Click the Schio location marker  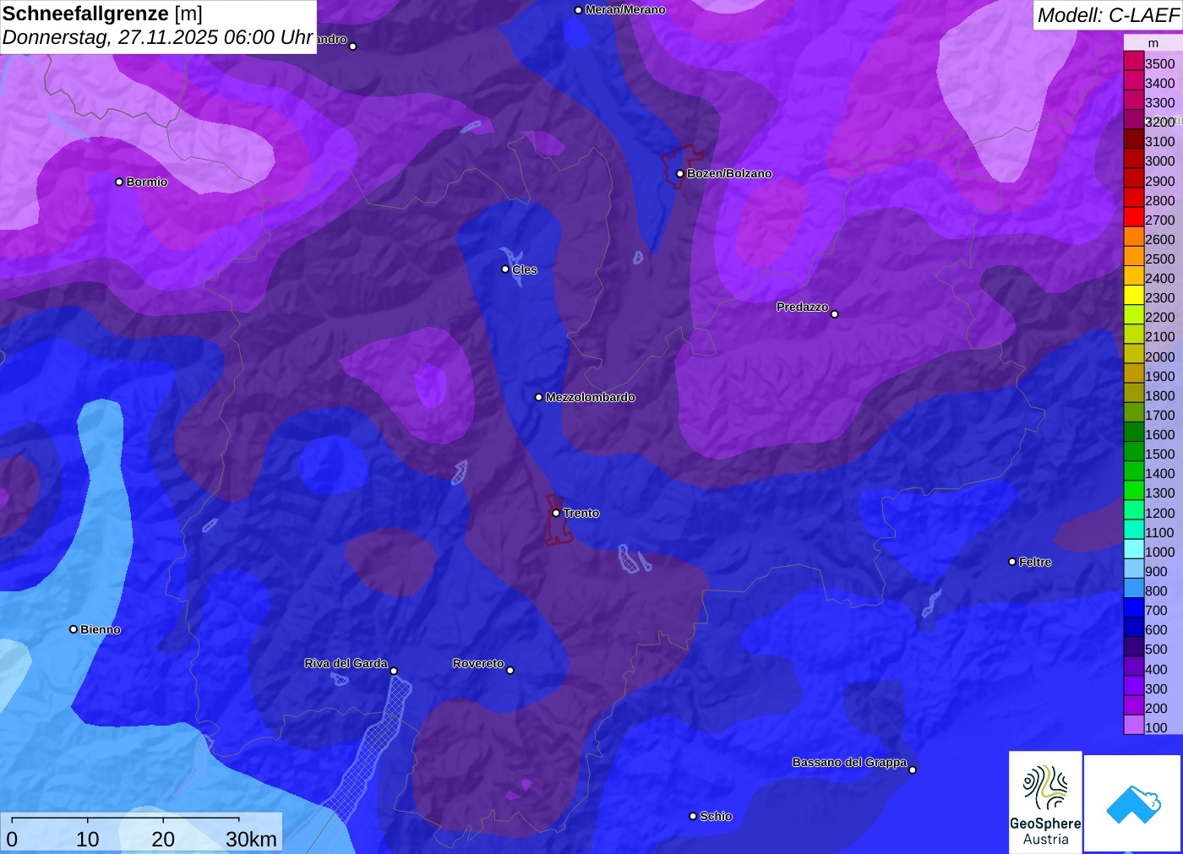[693, 816]
